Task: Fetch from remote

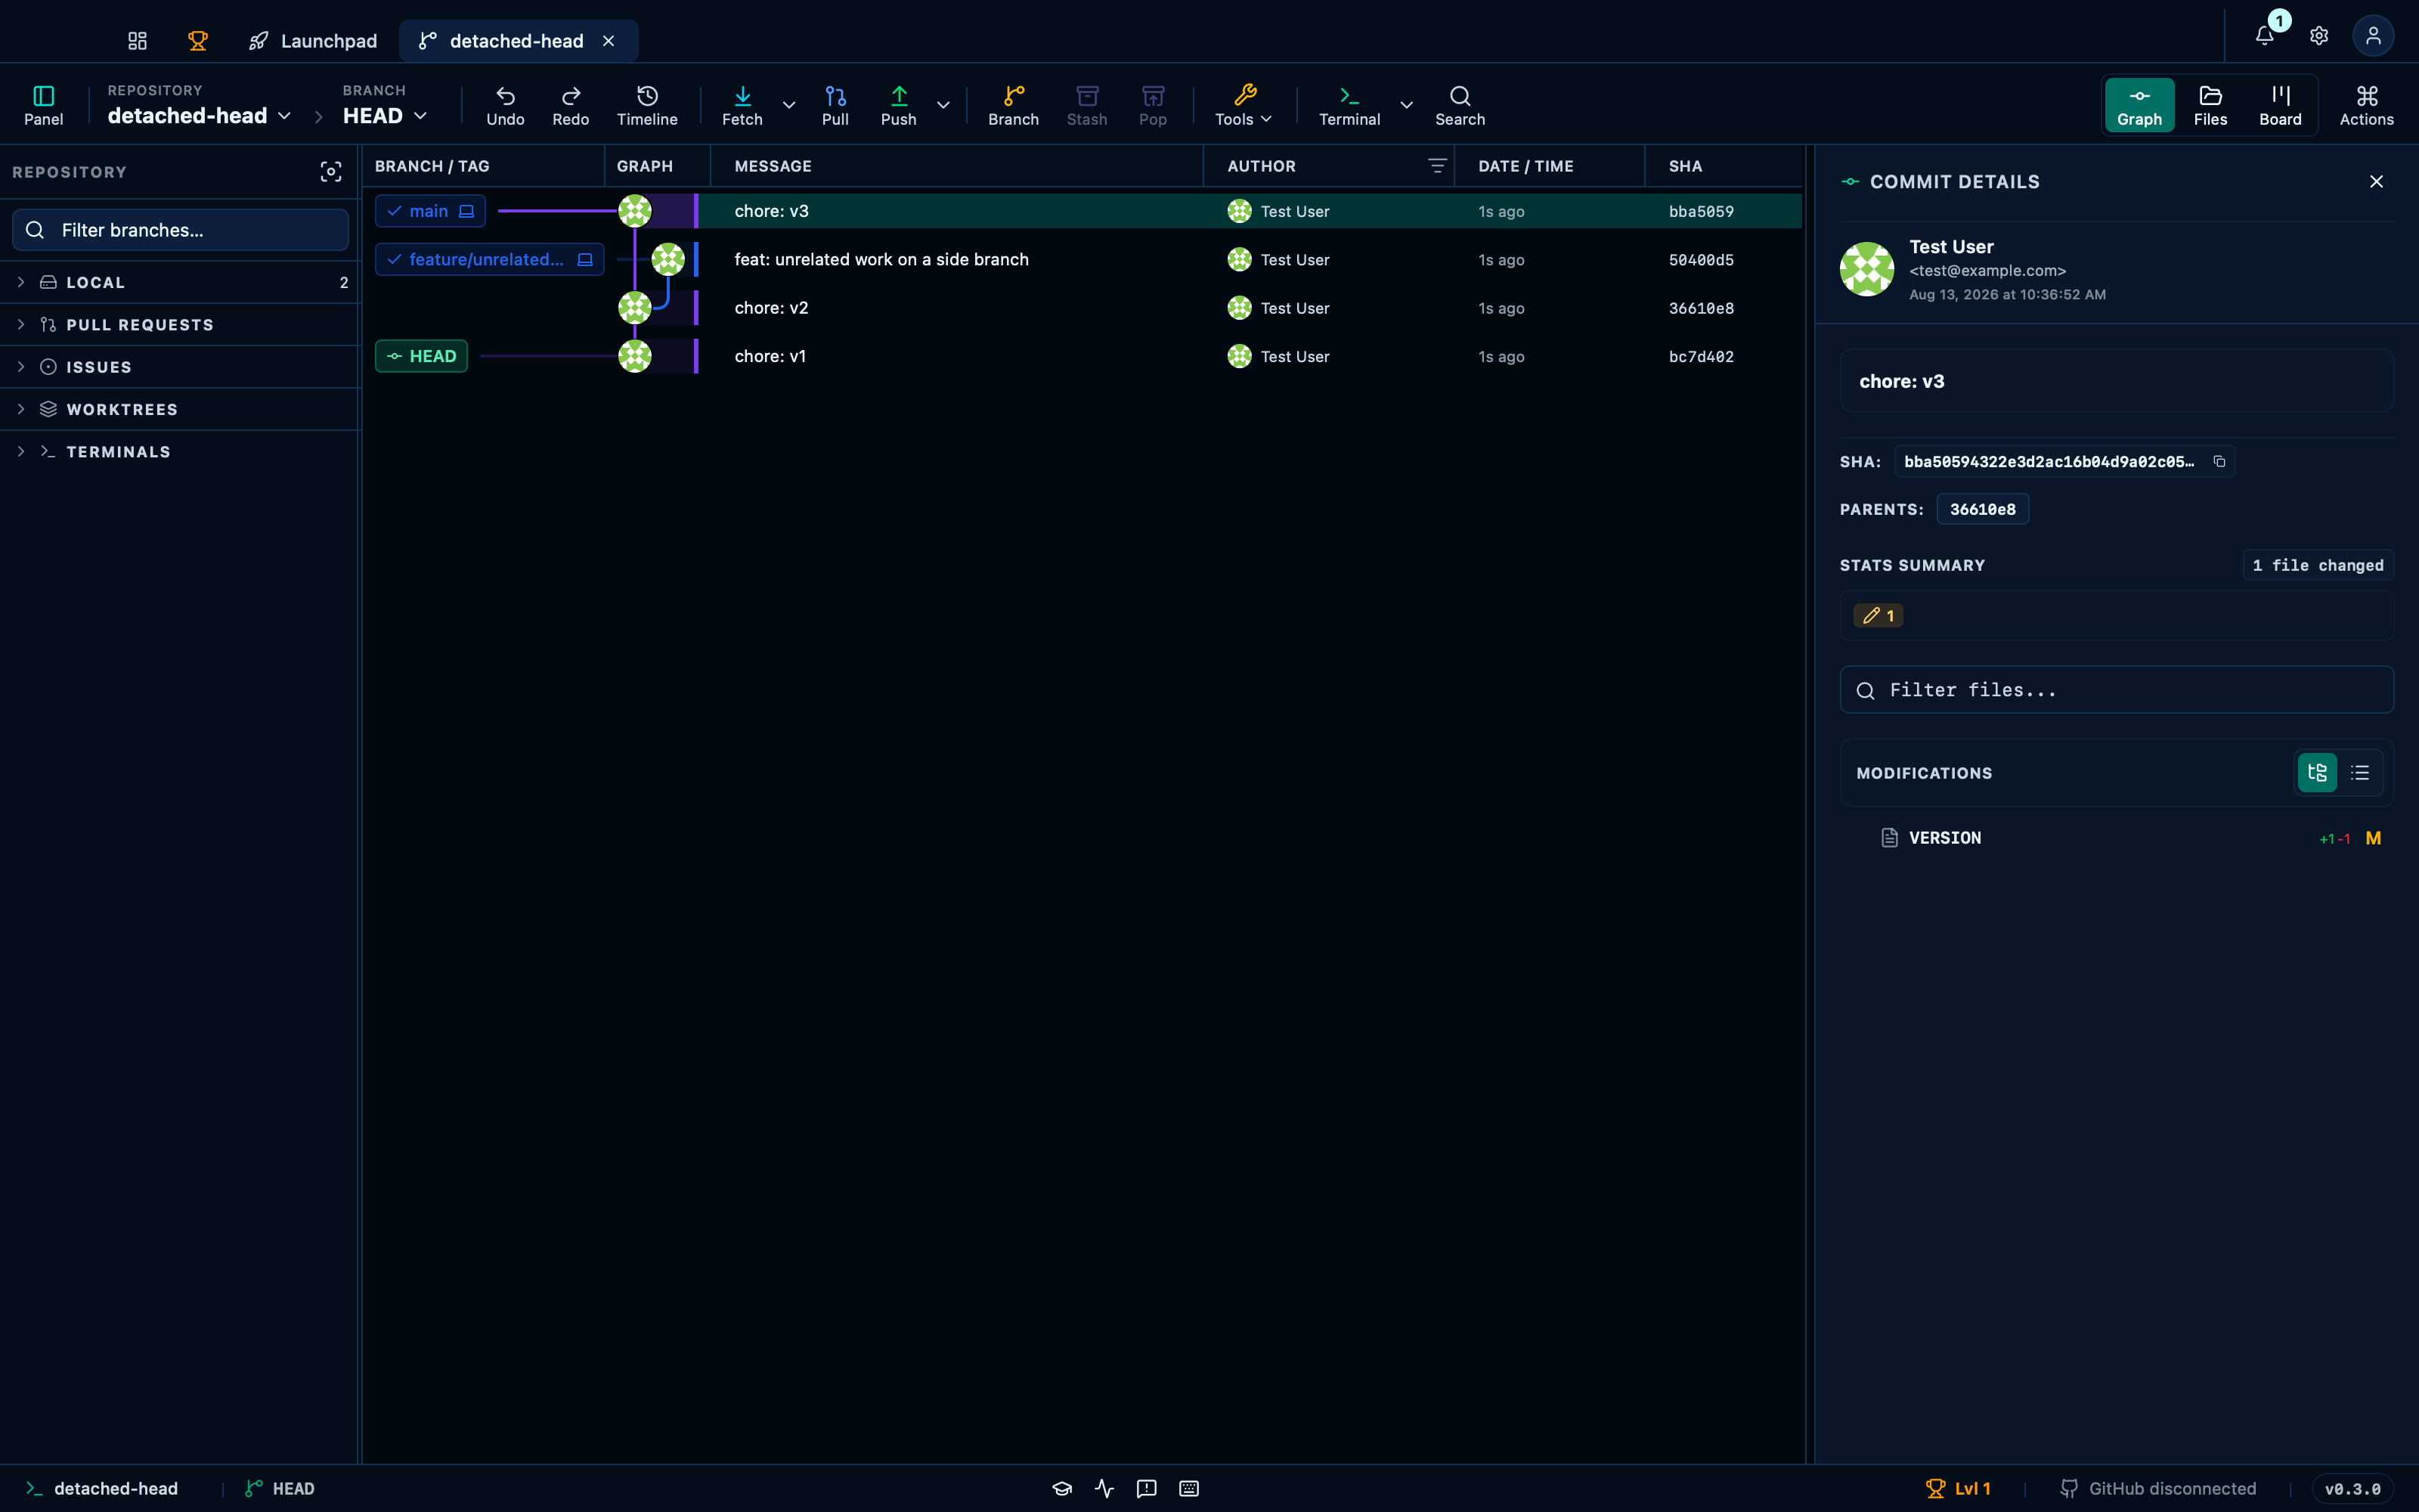Action: [742, 105]
